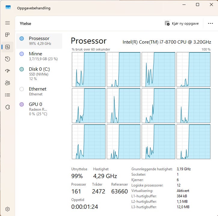Select GPU 0 Radeon entry
Viewport: 218px width, 216px height.
tap(39, 109)
